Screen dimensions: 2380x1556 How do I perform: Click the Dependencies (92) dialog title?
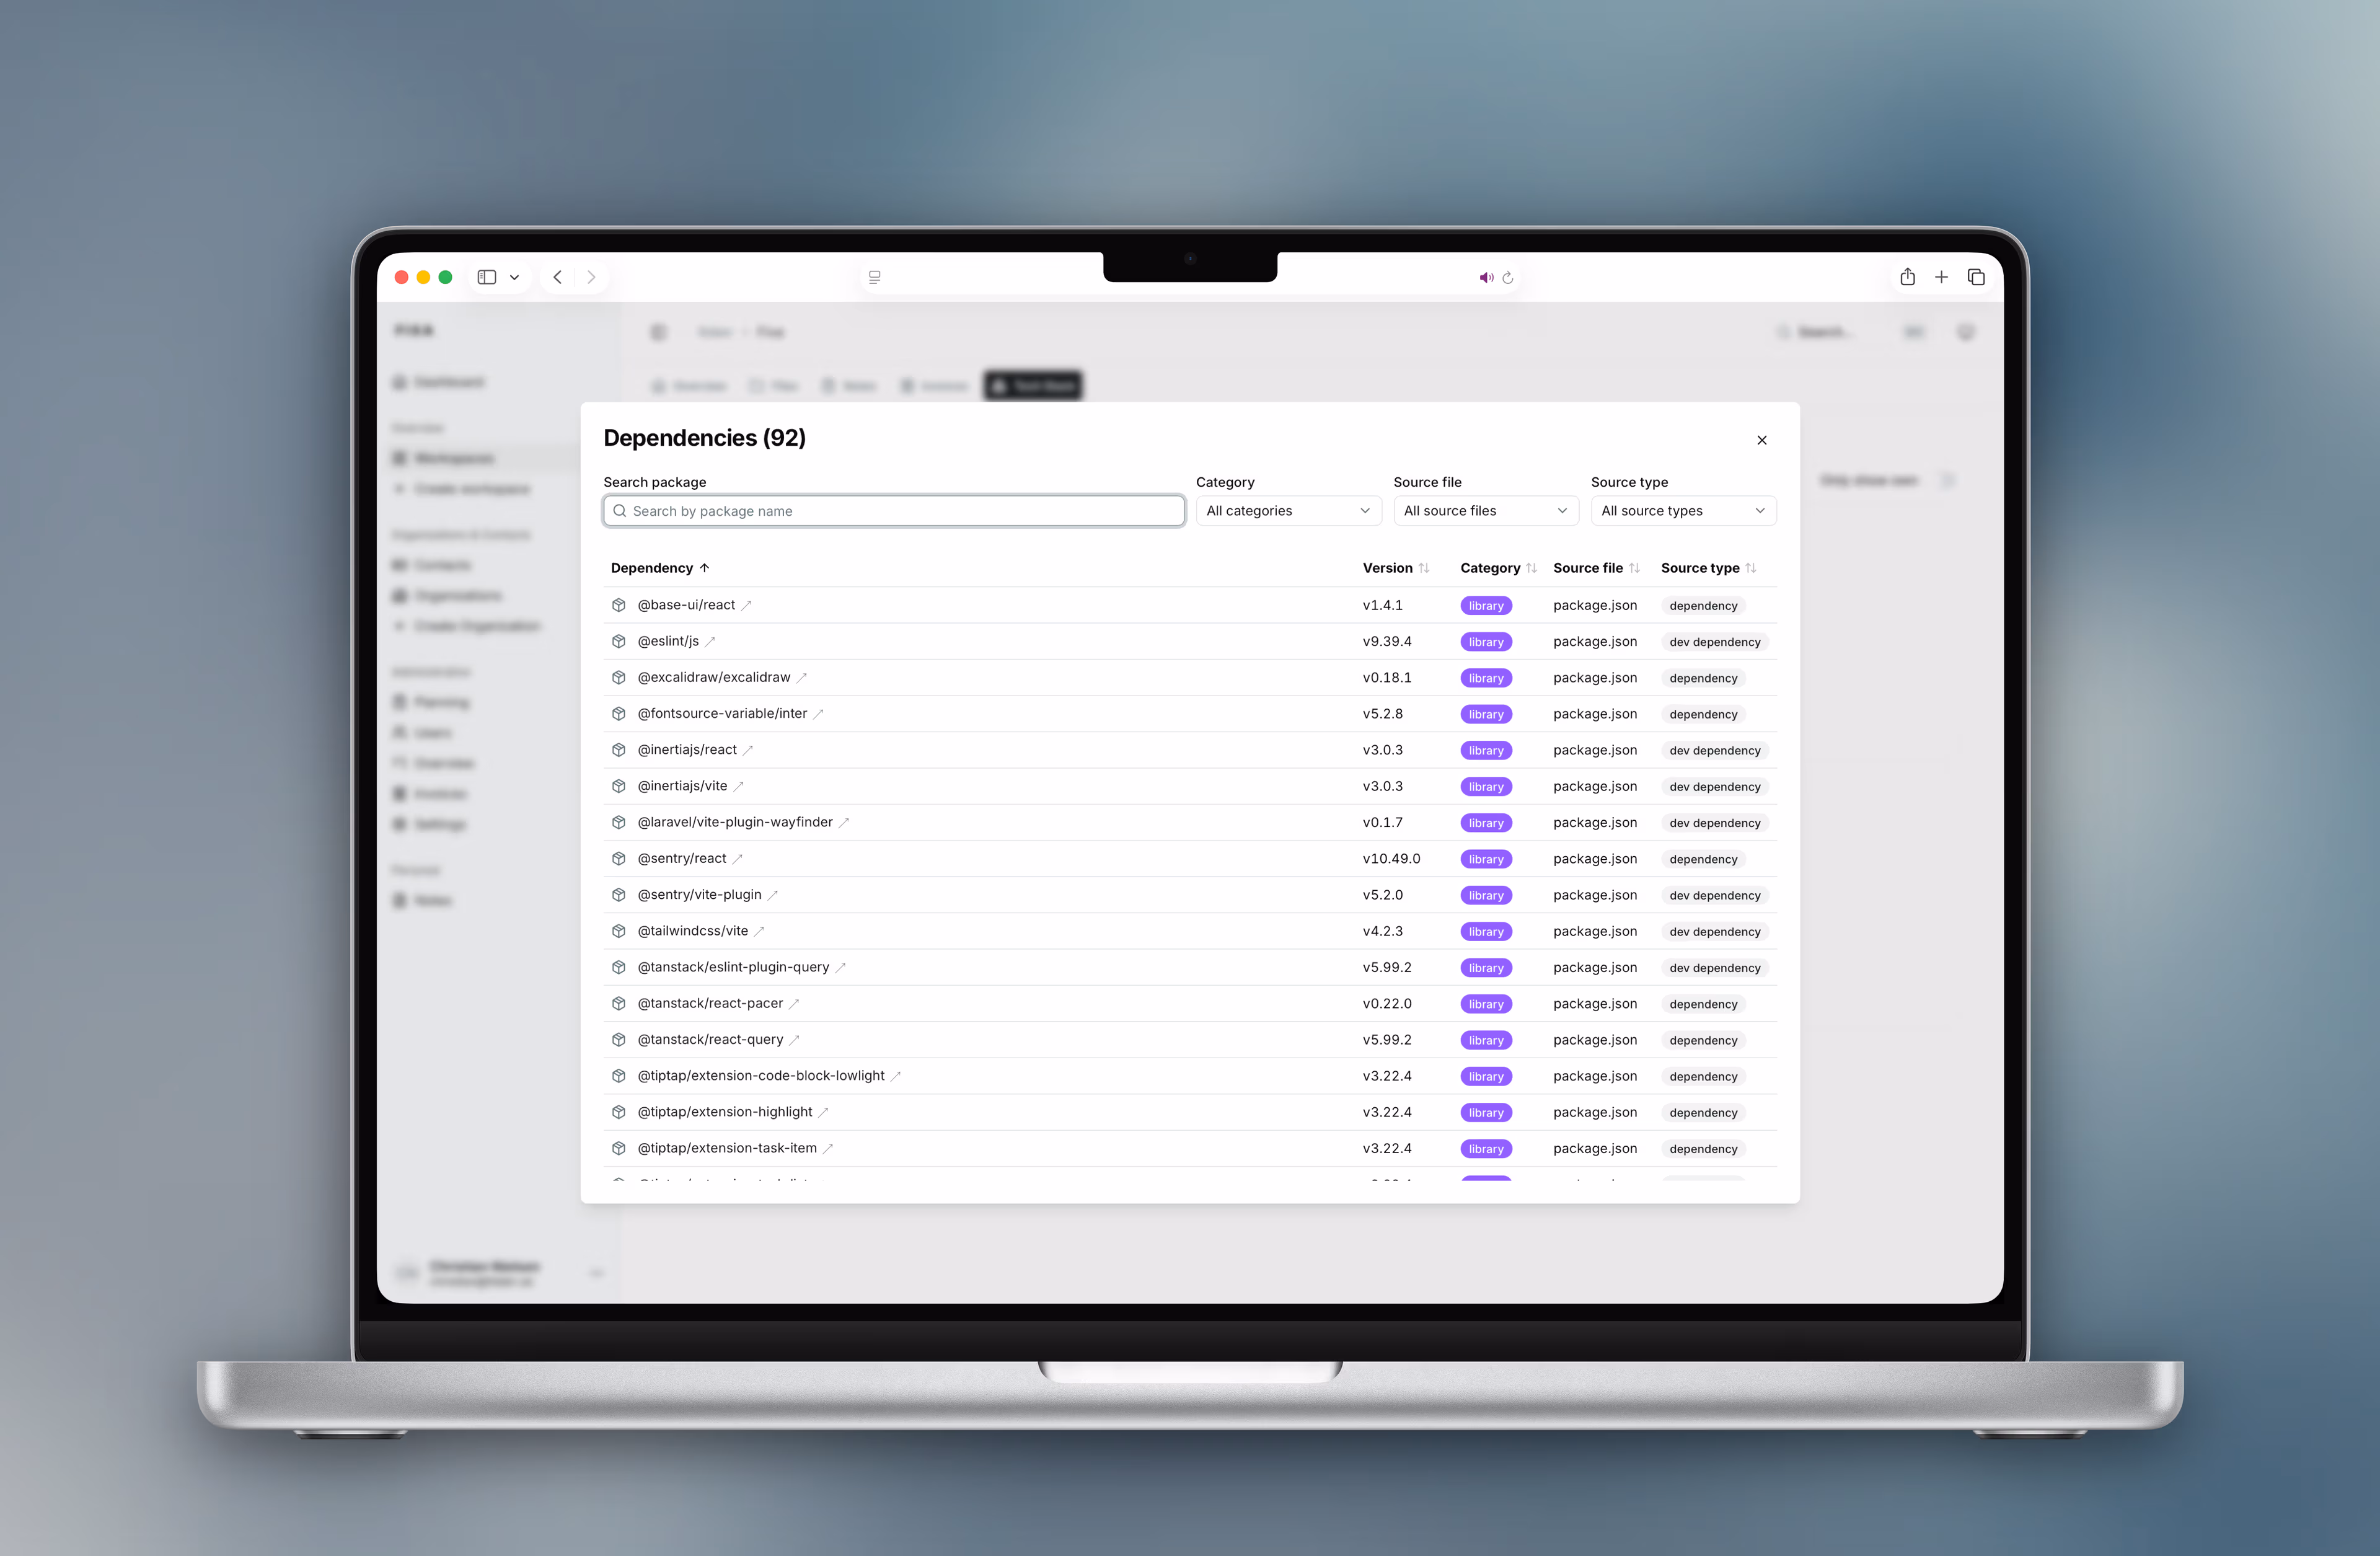(704, 438)
